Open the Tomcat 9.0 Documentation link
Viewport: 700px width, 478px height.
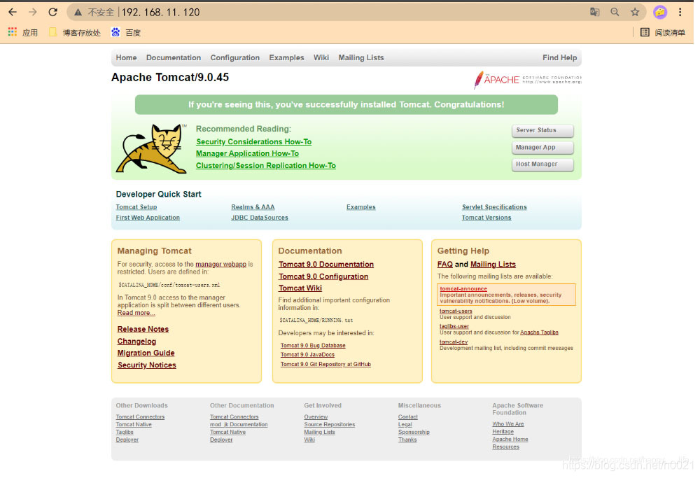pos(326,265)
